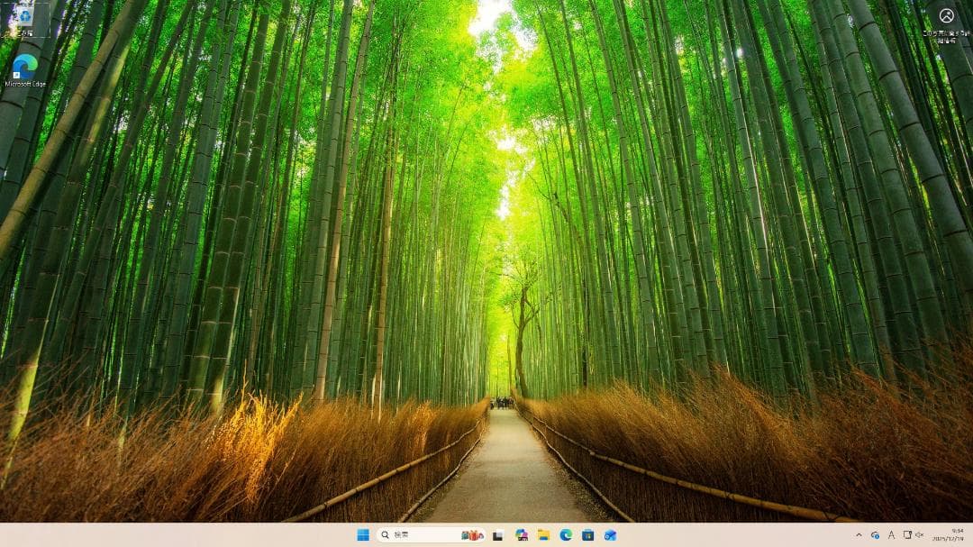The height and width of the screenshot is (547, 973).
Task: Open Microsoft Store on the taskbar
Action: click(587, 534)
